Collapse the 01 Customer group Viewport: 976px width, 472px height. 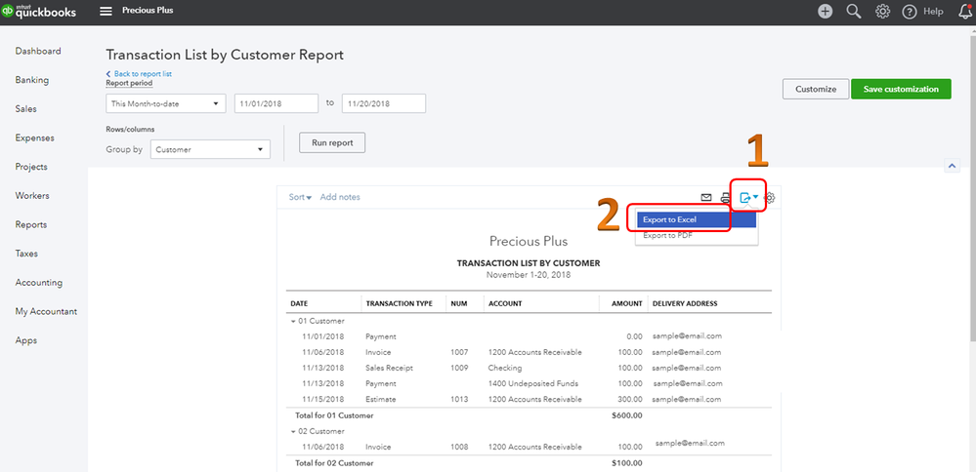point(294,321)
